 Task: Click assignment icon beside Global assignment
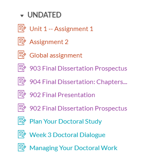tap(22, 55)
